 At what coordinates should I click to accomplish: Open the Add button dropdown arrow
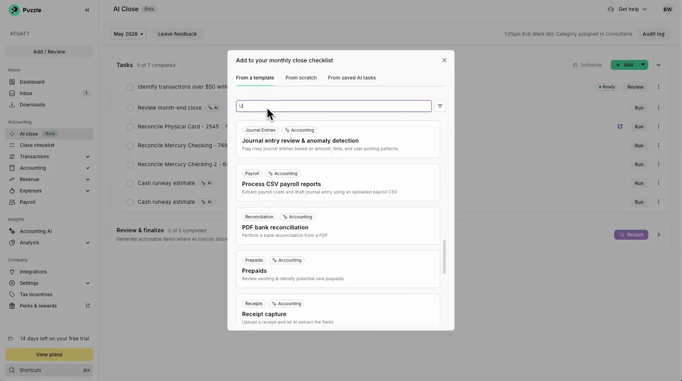[643, 65]
